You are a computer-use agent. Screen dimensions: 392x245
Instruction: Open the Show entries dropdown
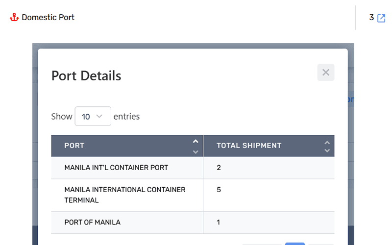(x=93, y=116)
